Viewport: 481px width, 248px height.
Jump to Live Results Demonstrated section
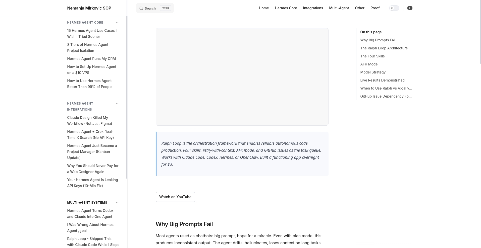(382, 80)
